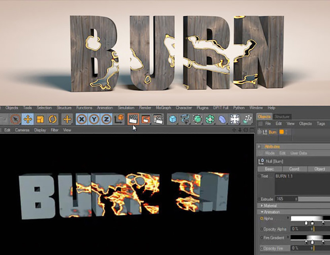330x255 pixels.
Task: Click the viewport zoom camera icon
Action: [x=240, y=130]
